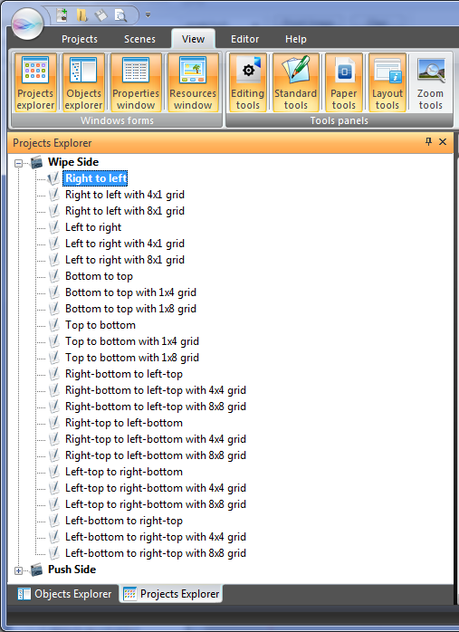
Task: Pin the Projects Explorer panel
Action: click(428, 141)
